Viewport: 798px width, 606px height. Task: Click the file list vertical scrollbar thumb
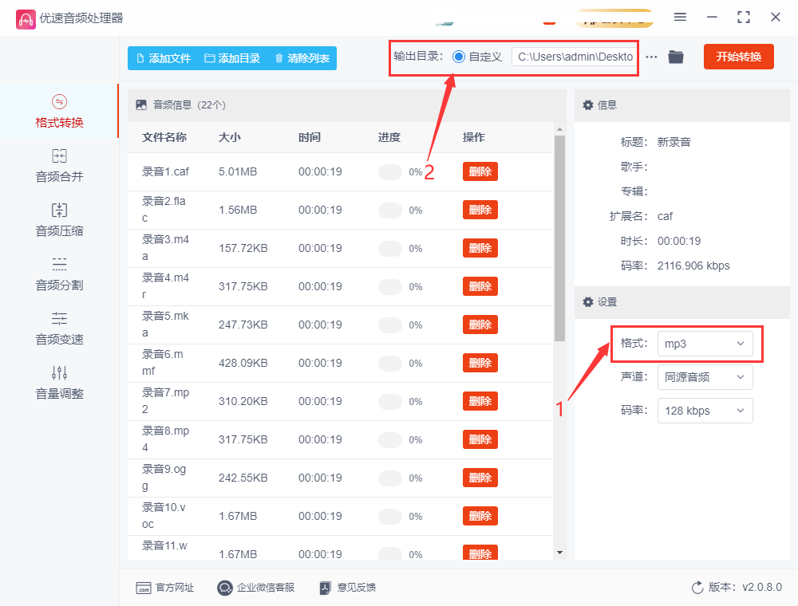560,238
